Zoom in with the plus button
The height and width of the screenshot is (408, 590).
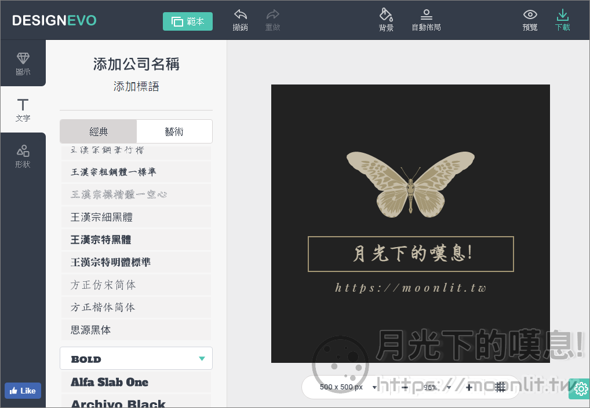coord(469,387)
